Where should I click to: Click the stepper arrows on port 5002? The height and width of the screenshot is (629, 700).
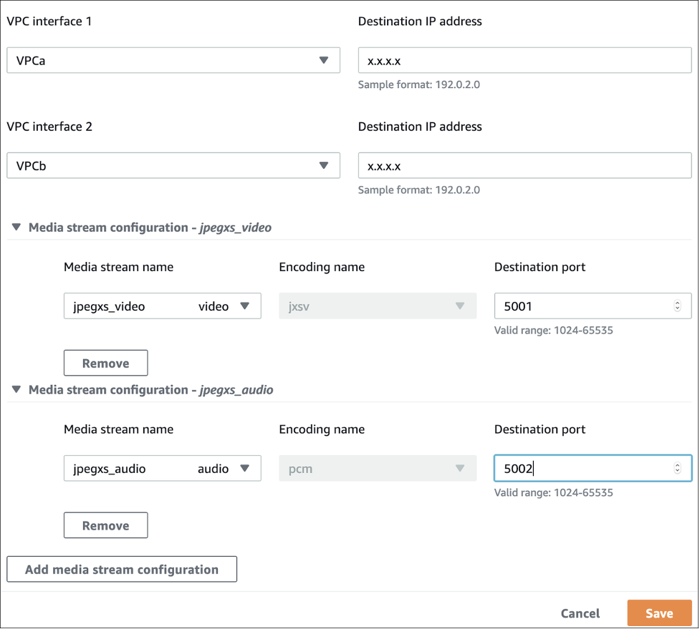click(678, 469)
